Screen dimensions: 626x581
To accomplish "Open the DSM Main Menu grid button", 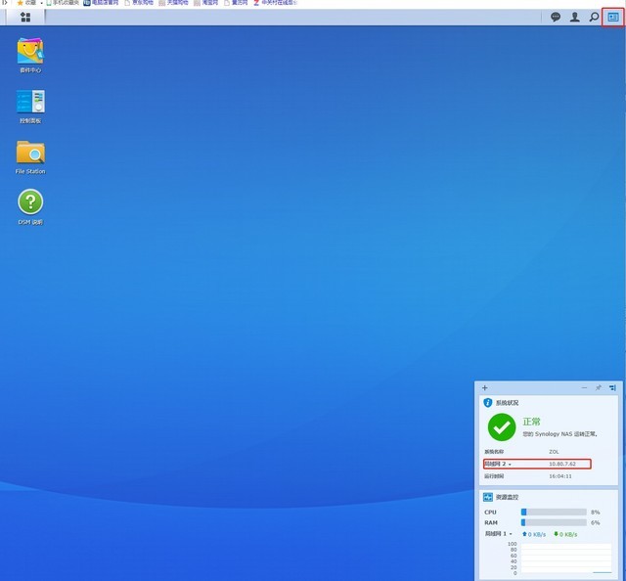I will click(x=25, y=18).
